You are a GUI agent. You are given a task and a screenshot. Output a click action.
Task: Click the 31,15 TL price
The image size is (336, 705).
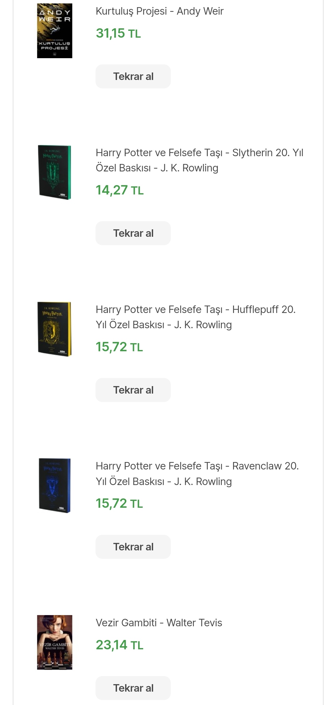pos(118,34)
